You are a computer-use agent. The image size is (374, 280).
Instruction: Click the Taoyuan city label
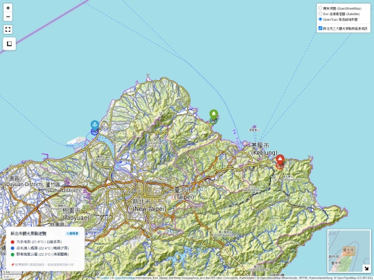click(75, 214)
